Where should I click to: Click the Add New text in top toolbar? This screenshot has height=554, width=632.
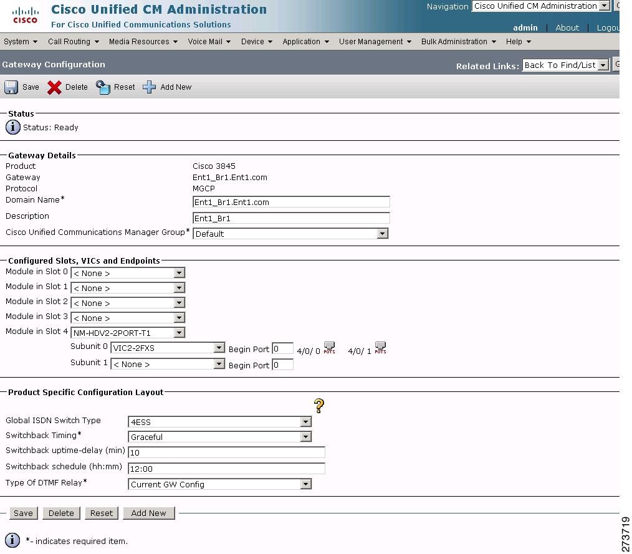click(x=176, y=87)
